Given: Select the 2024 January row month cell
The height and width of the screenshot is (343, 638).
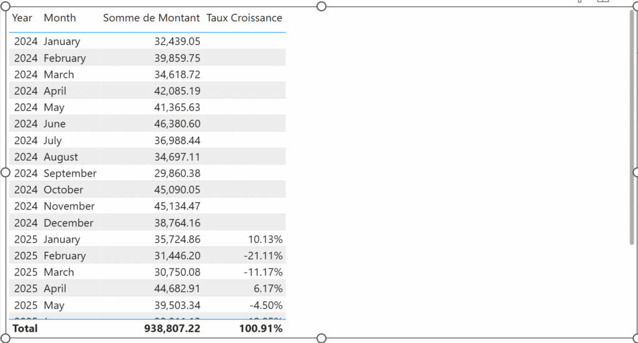Looking at the screenshot, I should click(x=62, y=42).
